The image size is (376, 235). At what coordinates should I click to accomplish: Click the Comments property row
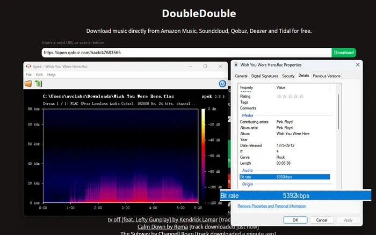(285, 108)
